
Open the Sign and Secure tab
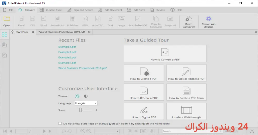[80, 10]
